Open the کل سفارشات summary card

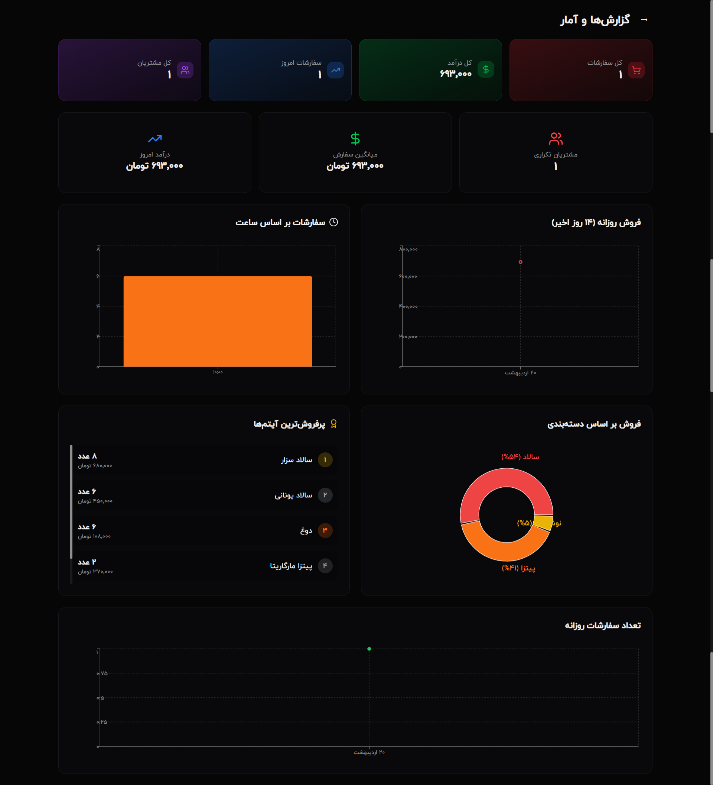point(581,70)
